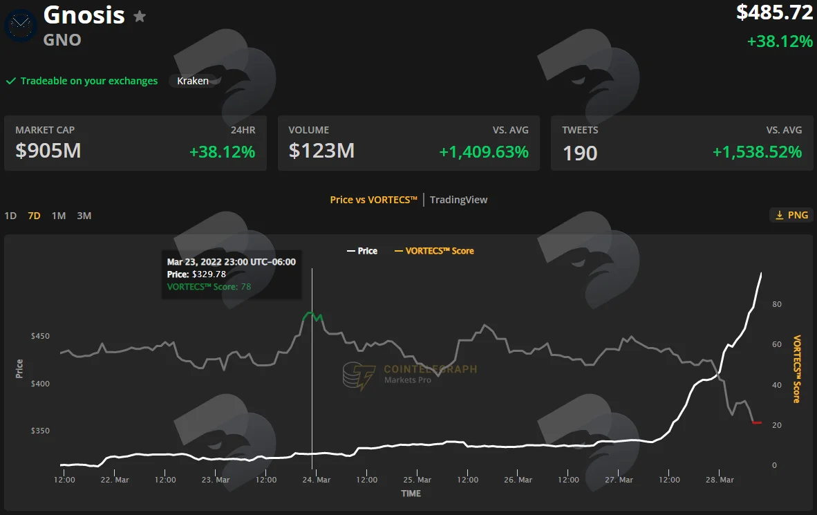The height and width of the screenshot is (515, 817).
Task: Click the $450 price axis label
Action: (x=40, y=336)
